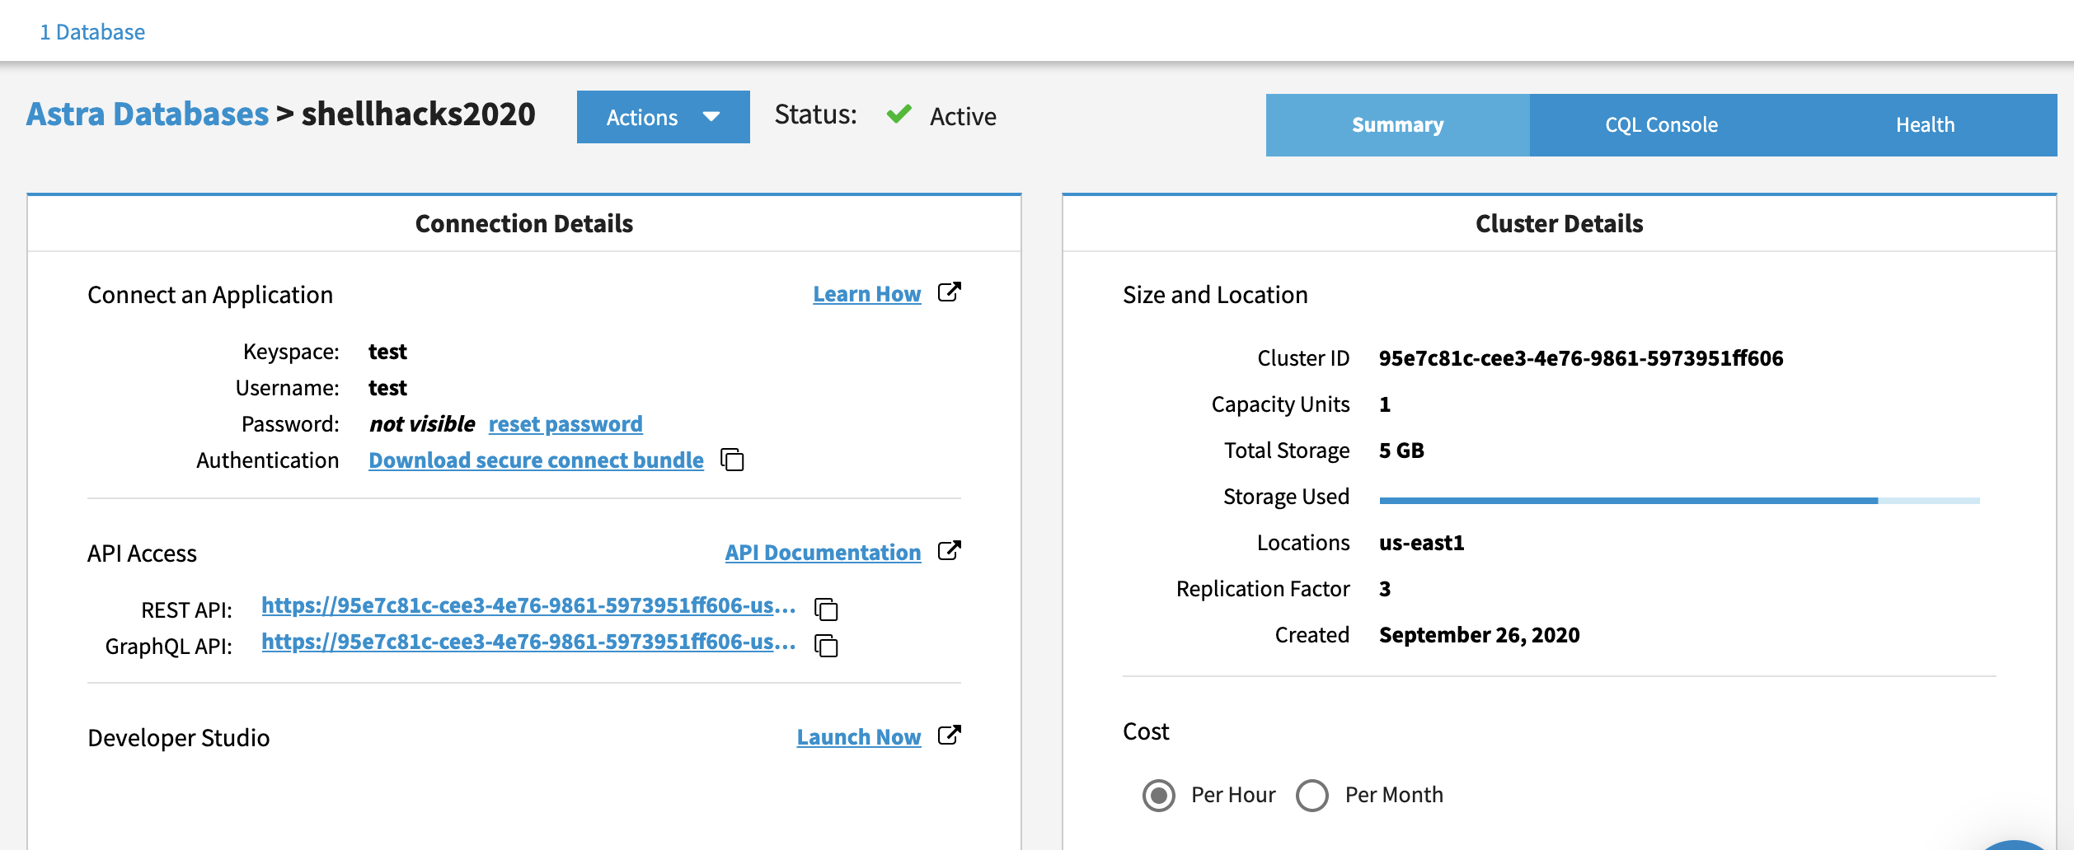Switch to the Summary tab
Screen dimensions: 2074x850
click(x=1398, y=125)
